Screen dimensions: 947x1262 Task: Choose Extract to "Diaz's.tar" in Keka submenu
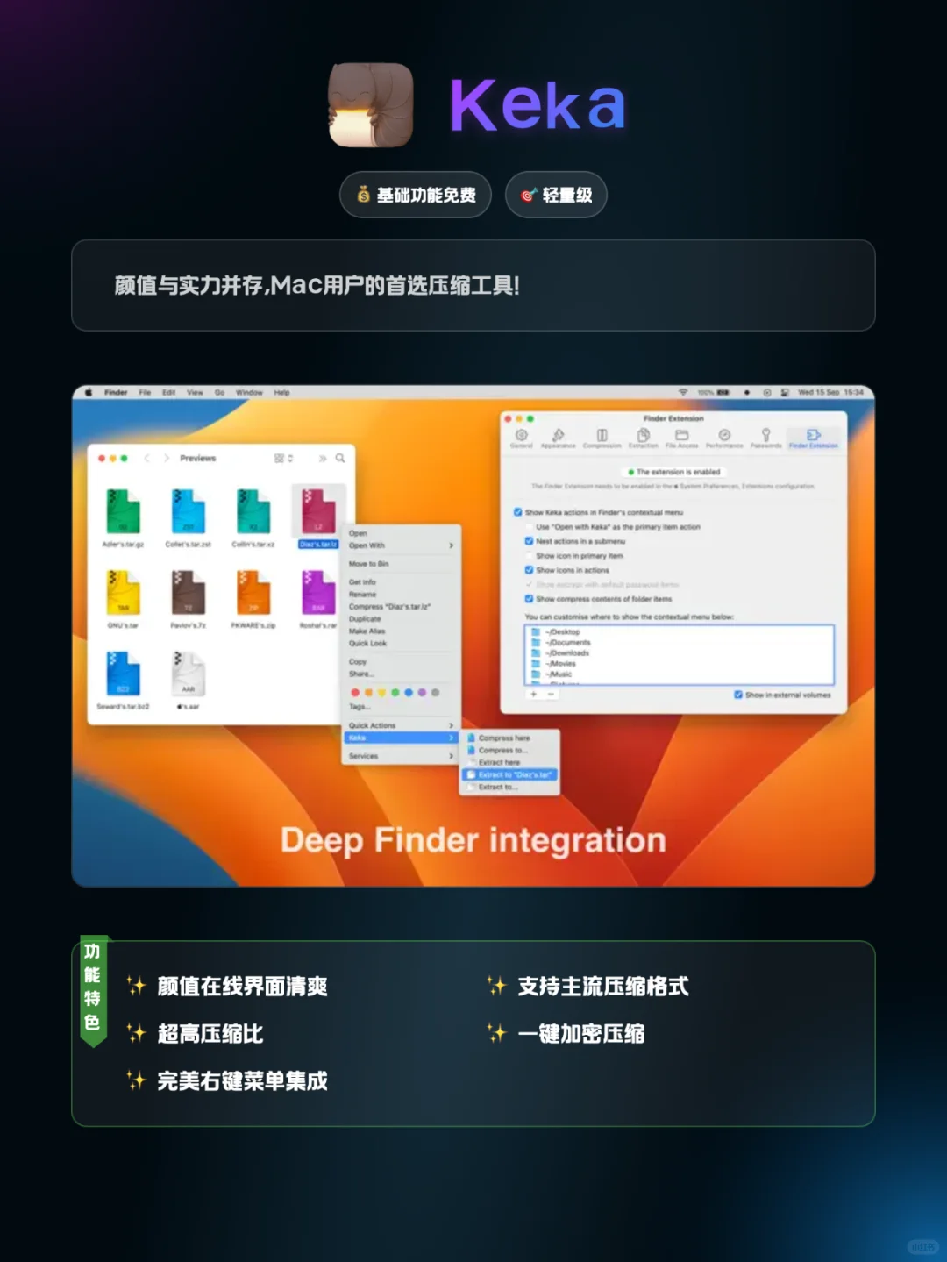(509, 775)
